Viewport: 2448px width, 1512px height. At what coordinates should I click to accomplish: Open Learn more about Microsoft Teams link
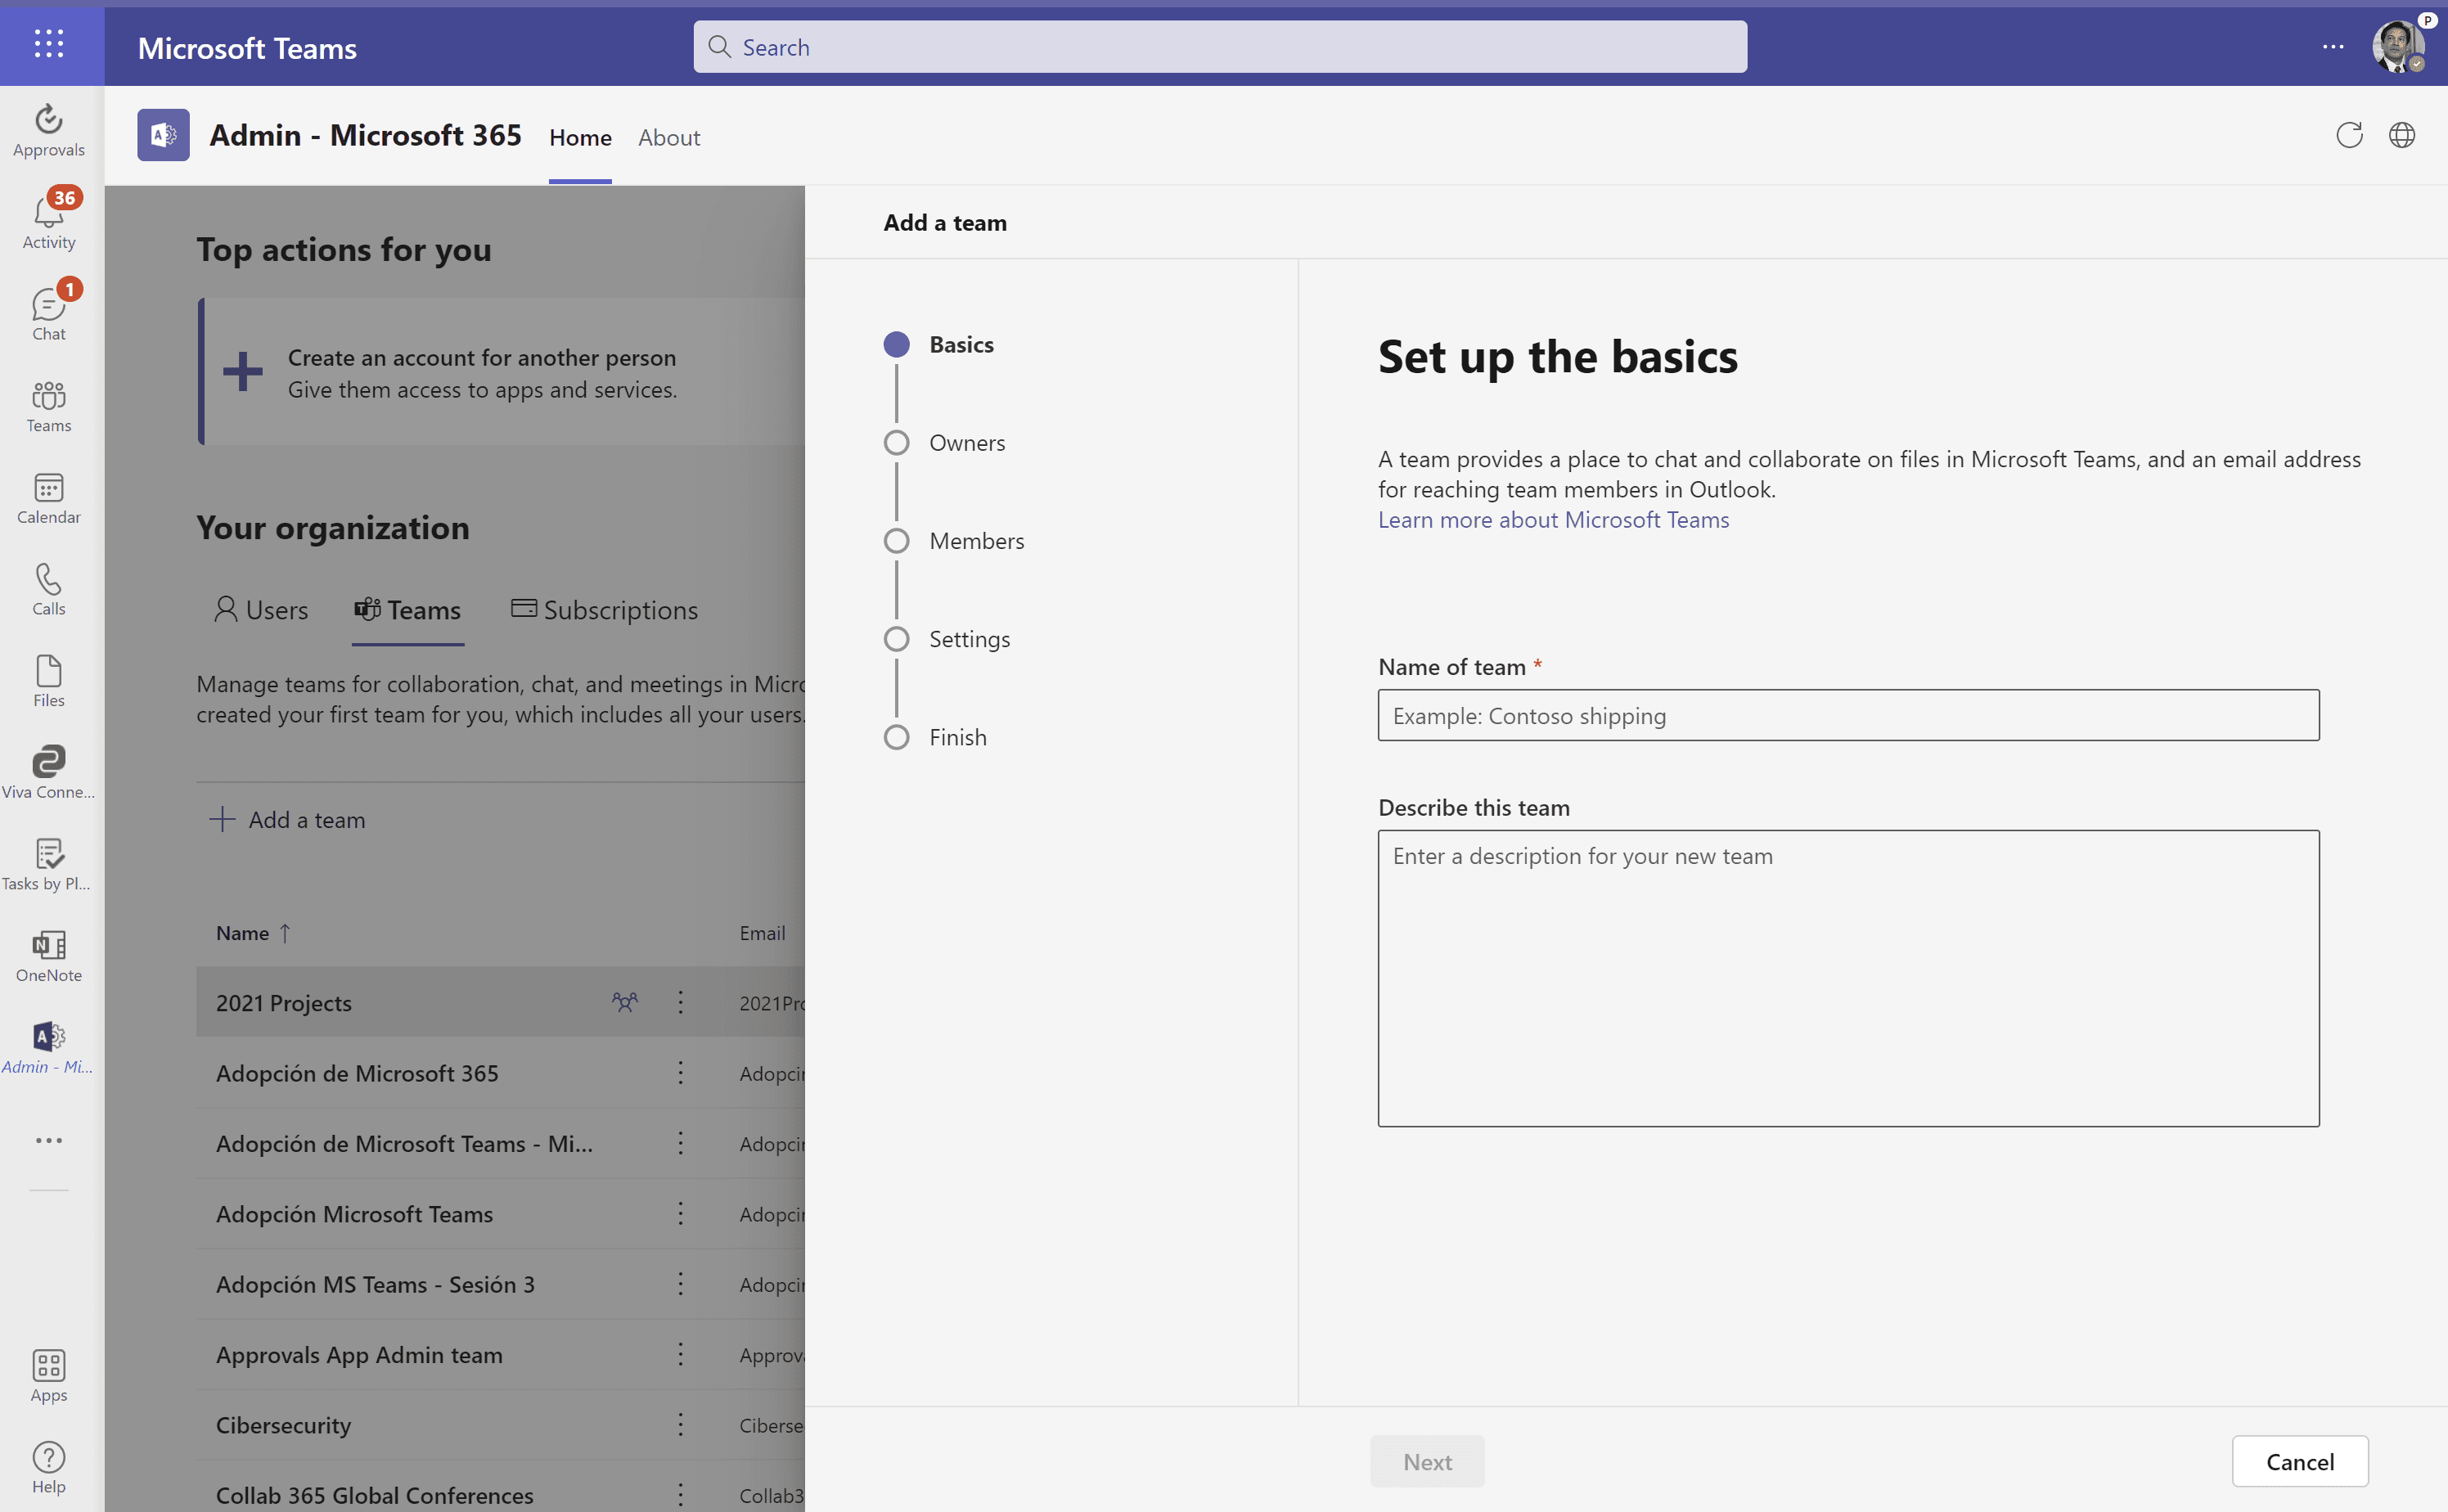(1553, 520)
